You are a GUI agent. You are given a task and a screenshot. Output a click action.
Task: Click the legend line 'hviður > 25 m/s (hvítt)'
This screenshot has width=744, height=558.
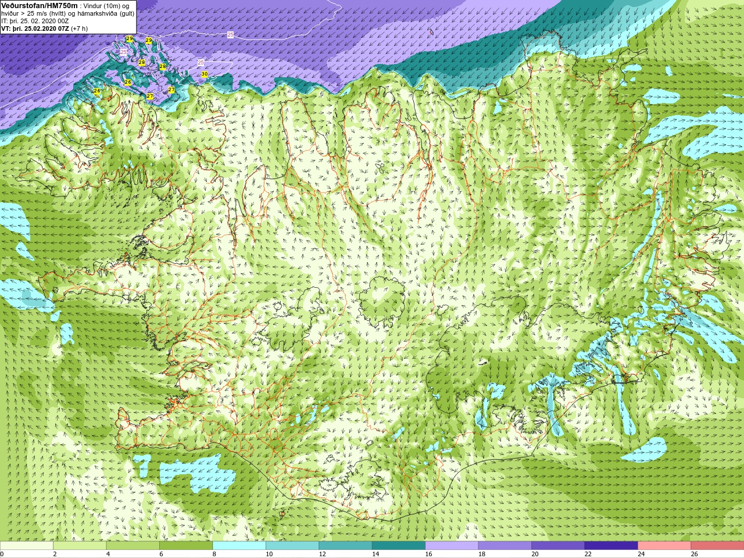tap(34, 13)
